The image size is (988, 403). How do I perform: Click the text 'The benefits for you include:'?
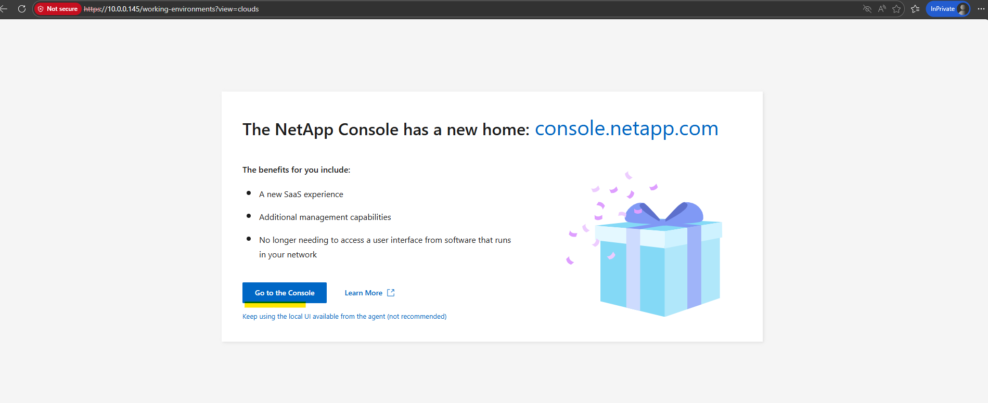click(x=297, y=170)
